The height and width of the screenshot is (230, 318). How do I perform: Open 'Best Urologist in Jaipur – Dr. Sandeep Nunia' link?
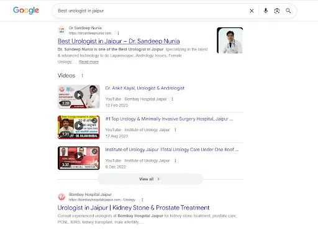(x=119, y=41)
